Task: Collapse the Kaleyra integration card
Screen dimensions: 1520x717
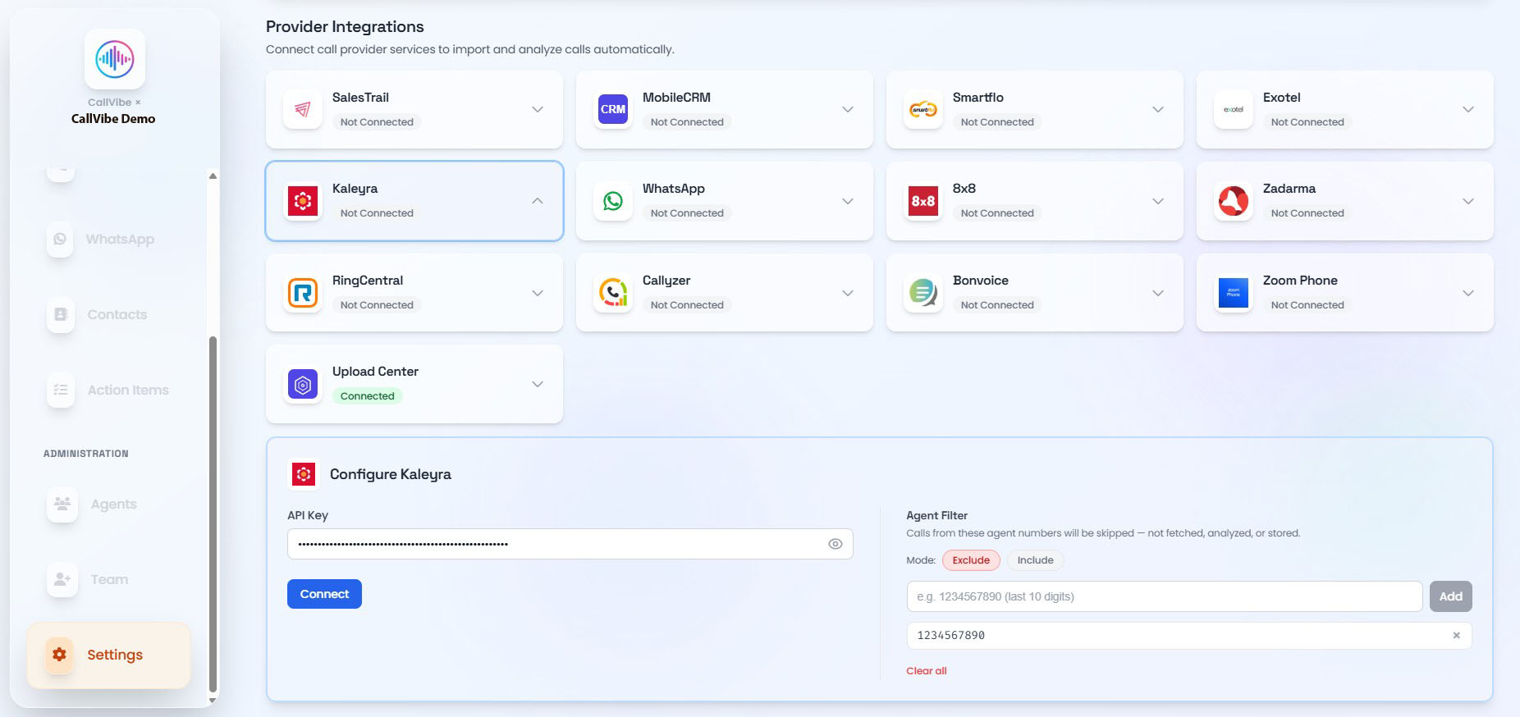Action: 538,201
